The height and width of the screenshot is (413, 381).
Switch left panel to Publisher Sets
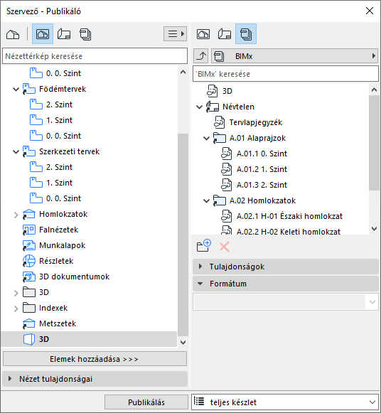click(85, 34)
